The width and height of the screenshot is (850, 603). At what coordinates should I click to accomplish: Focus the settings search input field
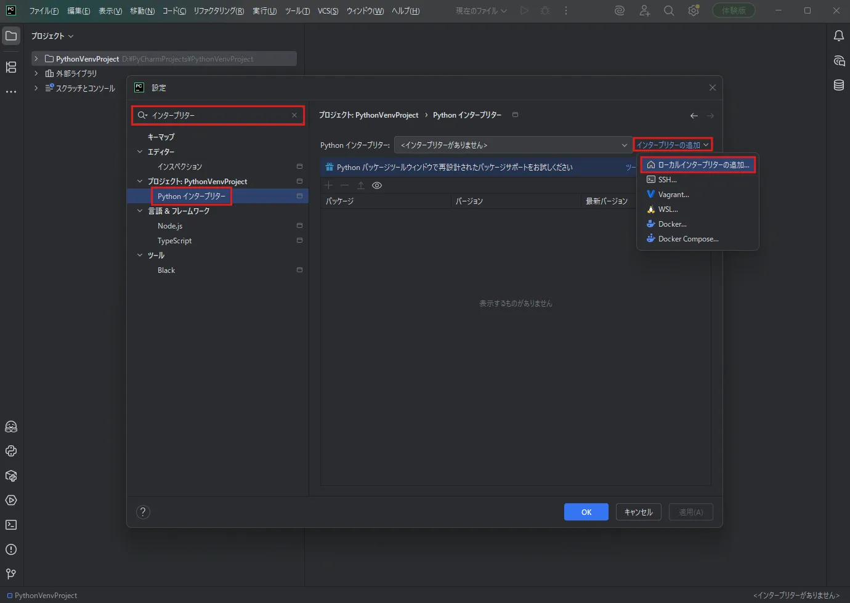click(218, 115)
